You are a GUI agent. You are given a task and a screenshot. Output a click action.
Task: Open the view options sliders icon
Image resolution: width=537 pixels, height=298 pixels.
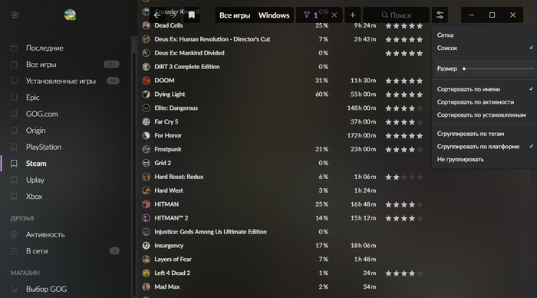(440, 15)
